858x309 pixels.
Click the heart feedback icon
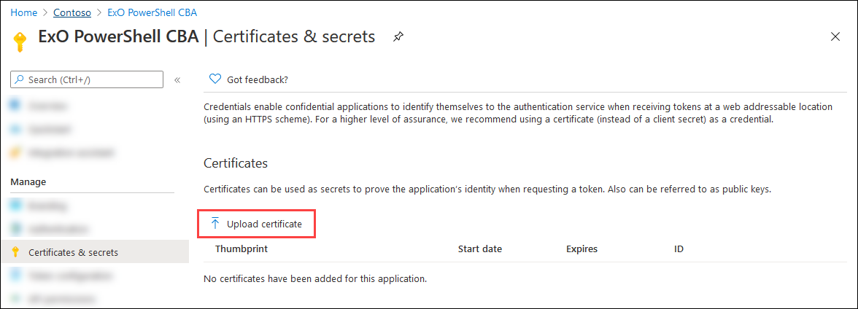(x=214, y=79)
